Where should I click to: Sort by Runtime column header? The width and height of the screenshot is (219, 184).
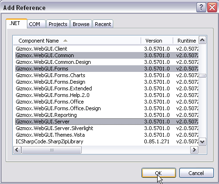pyautogui.click(x=185, y=41)
